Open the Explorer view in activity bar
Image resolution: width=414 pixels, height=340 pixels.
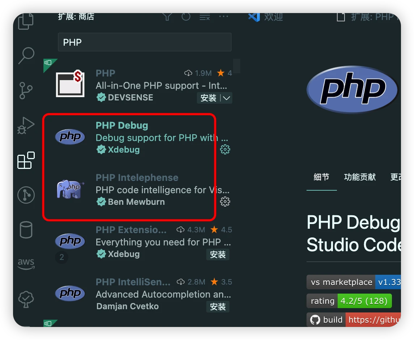(26, 21)
